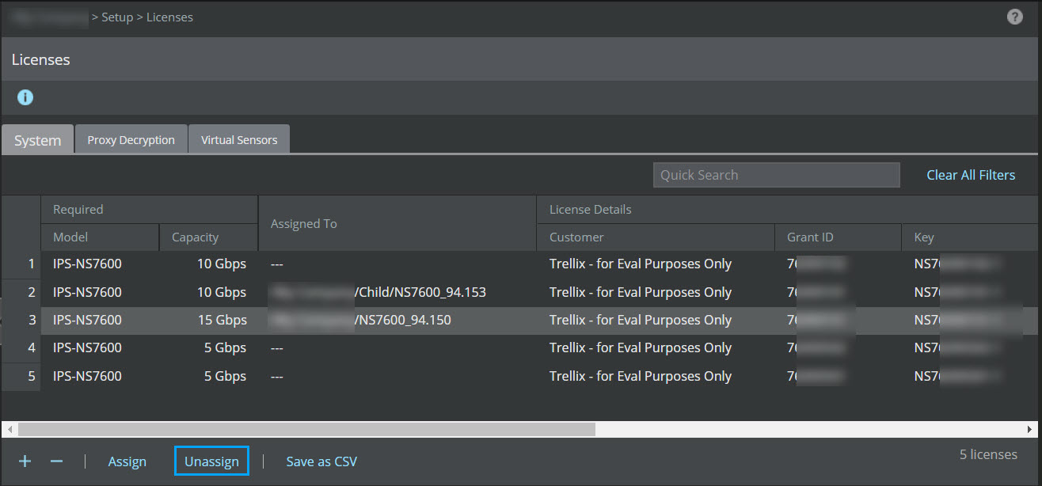Click the horizontal scrollbar right arrow

point(1030,429)
